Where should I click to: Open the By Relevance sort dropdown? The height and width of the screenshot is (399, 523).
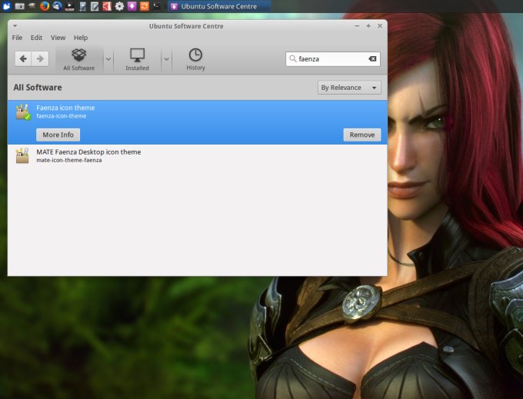(349, 88)
